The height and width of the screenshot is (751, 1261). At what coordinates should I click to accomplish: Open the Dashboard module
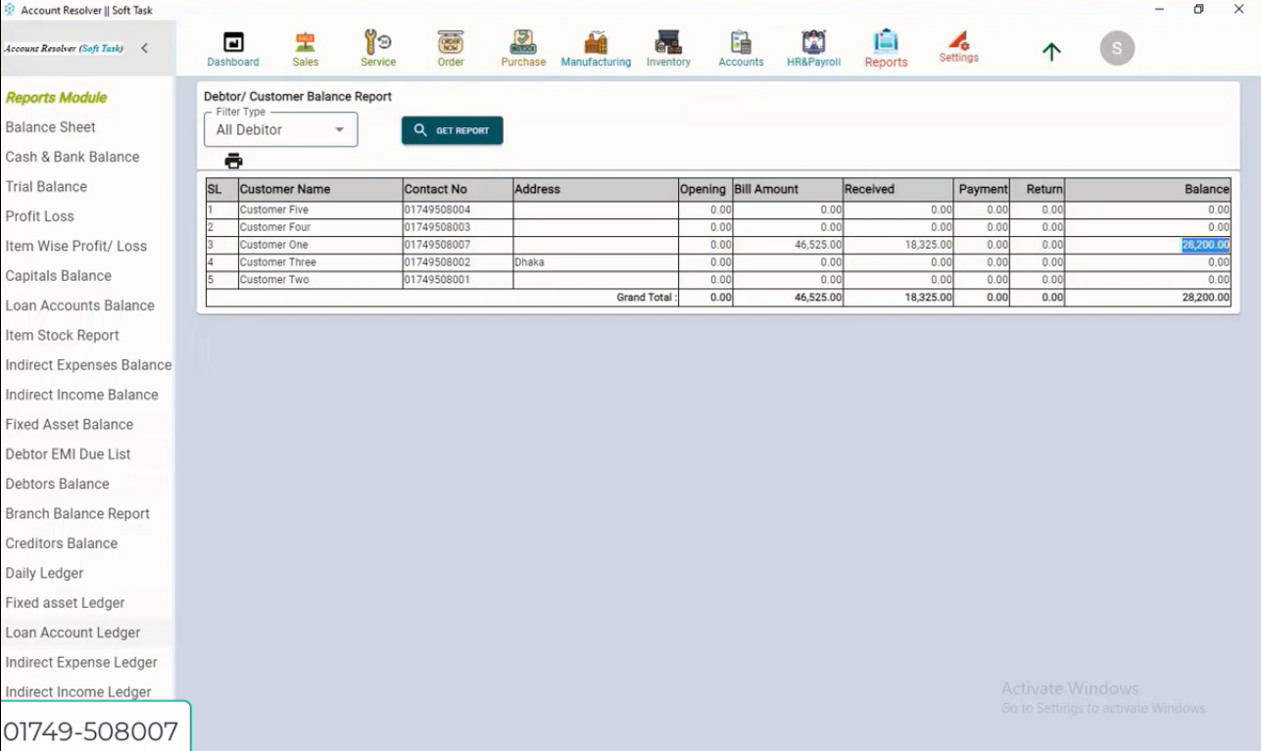coord(232,47)
